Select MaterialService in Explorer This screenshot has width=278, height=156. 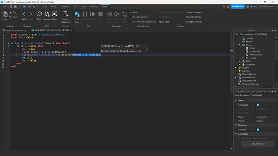pyautogui.click(x=249, y=74)
